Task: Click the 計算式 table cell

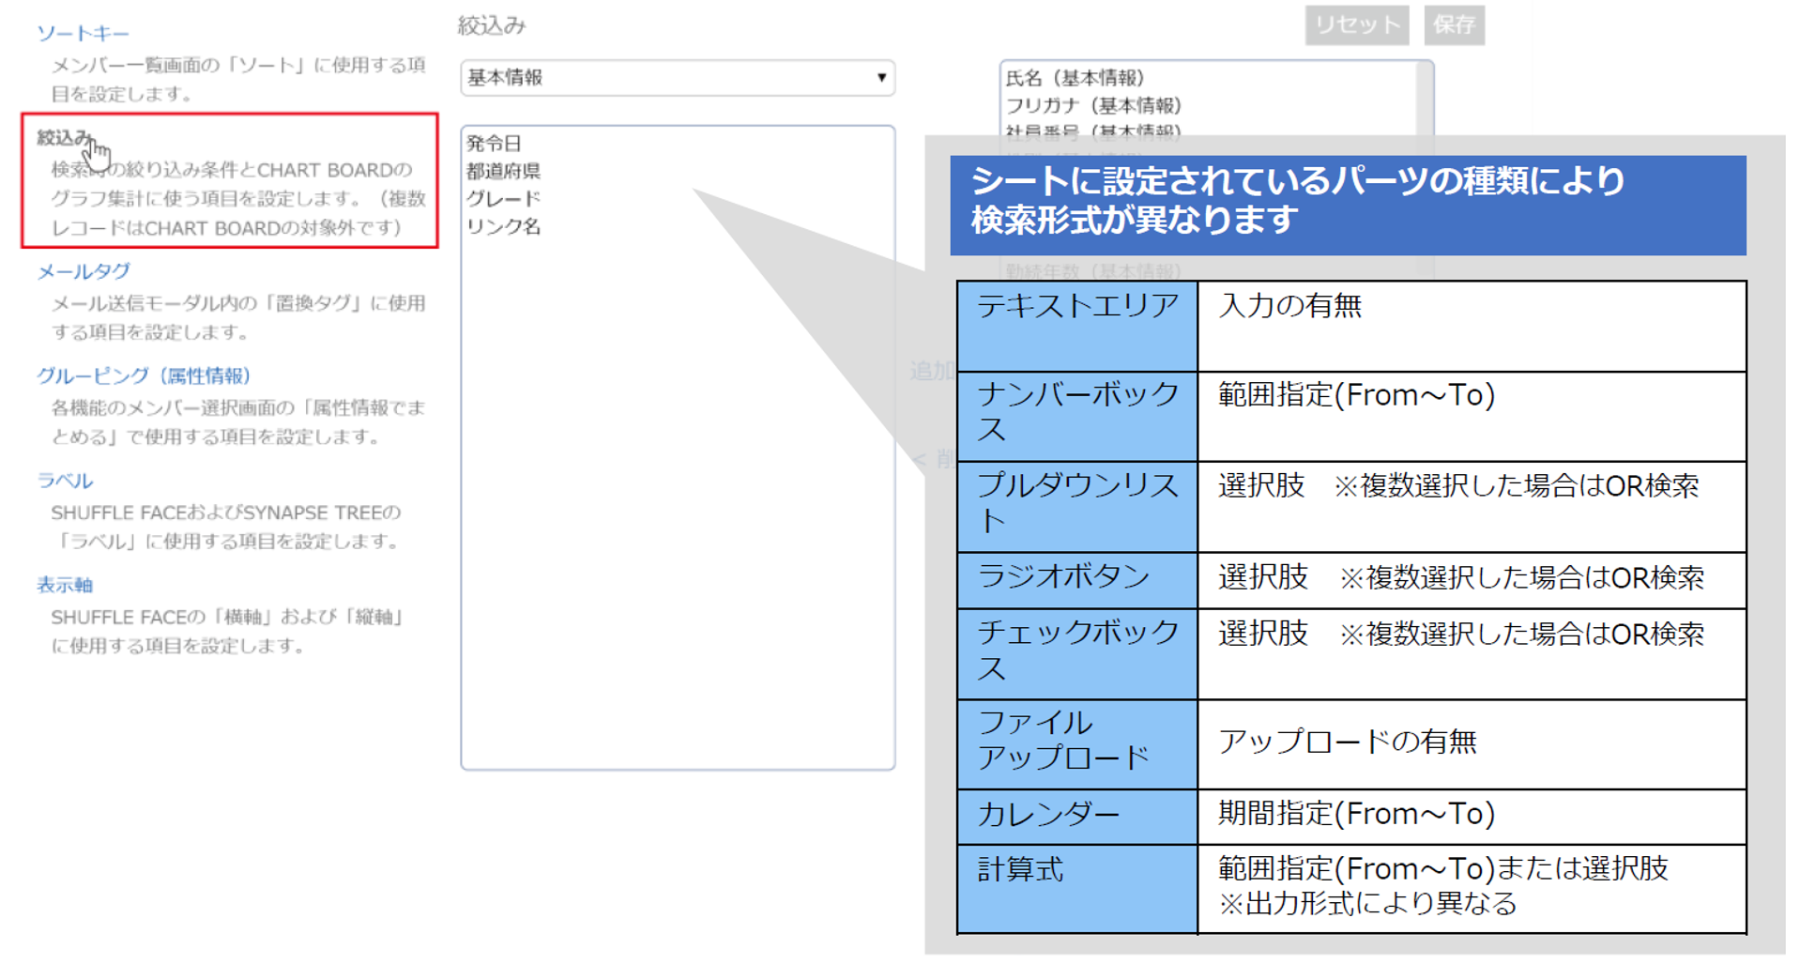Action: [1077, 889]
